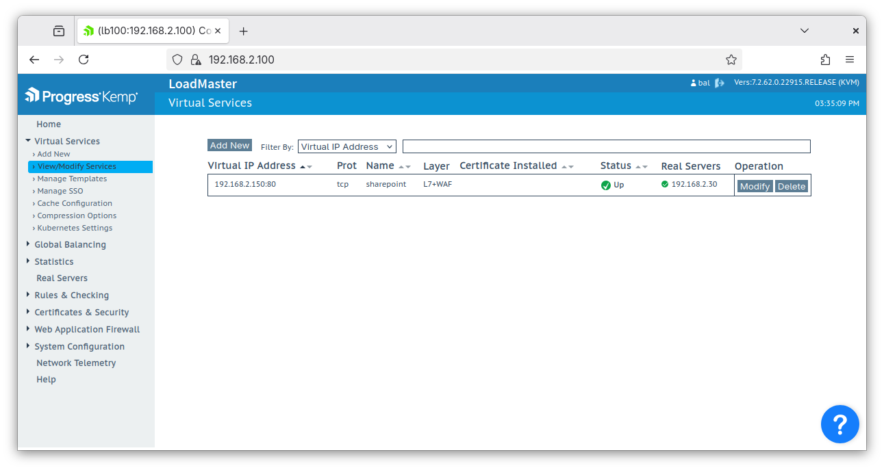Click the logout icon next to bal

(x=718, y=81)
